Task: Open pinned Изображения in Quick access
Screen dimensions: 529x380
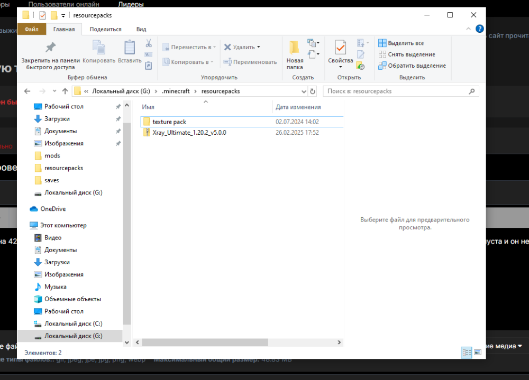Action: 64,143
